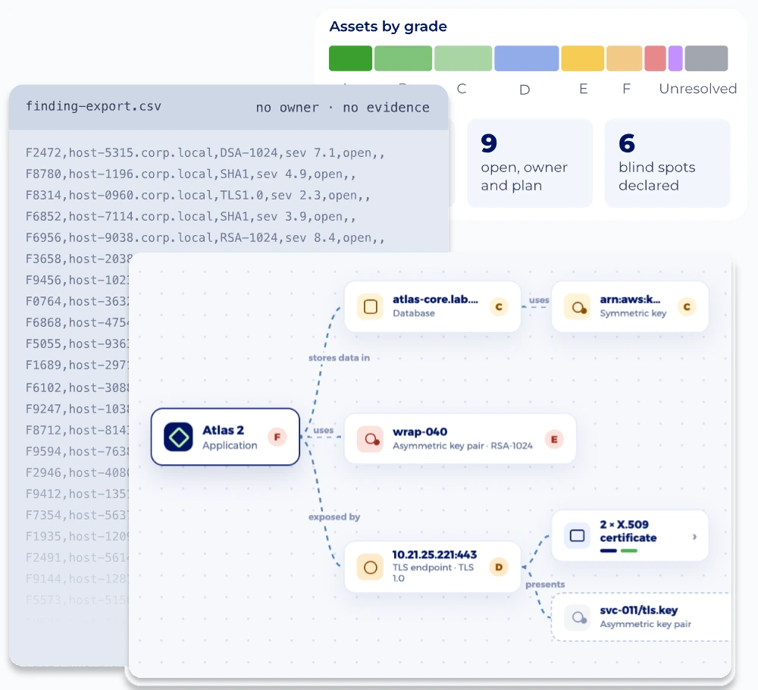Click the key icon on svc-011/tls.key card
Viewport: 758px width, 690px height.
tap(578, 617)
